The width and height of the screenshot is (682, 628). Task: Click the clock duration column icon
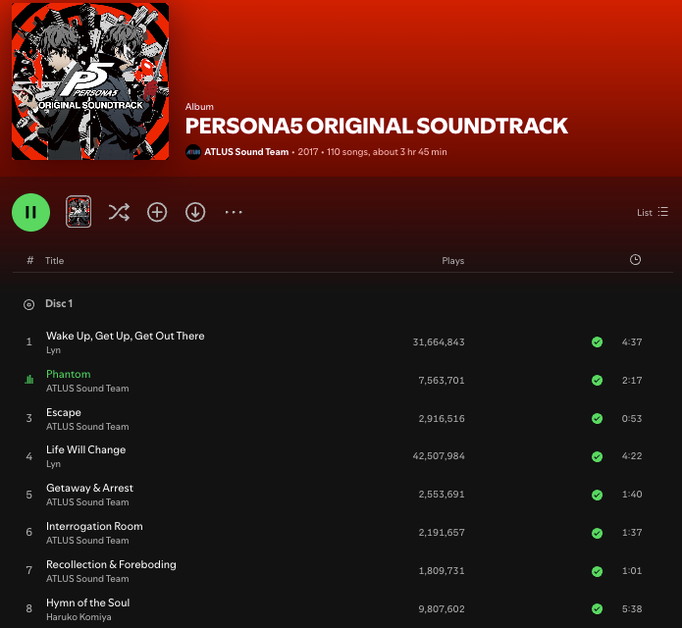(636, 260)
